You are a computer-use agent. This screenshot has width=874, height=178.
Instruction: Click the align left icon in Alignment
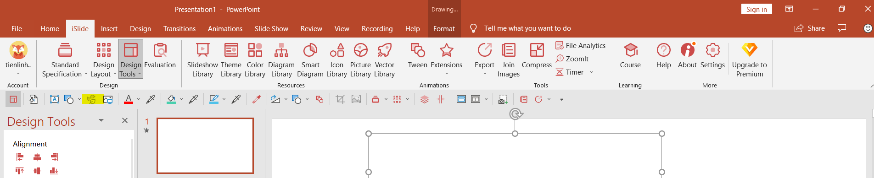tap(20, 157)
